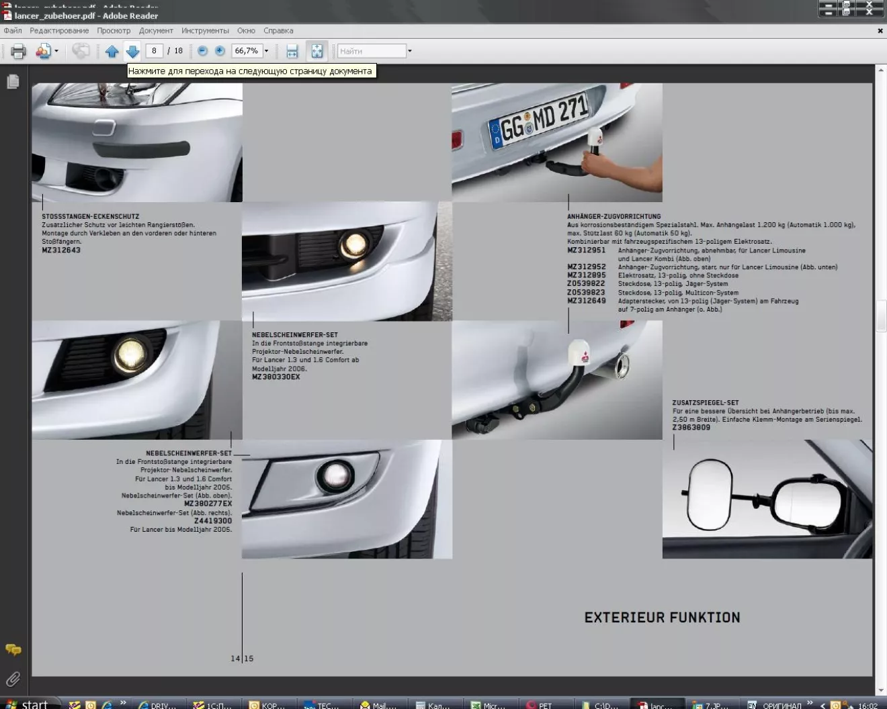Click the zoom out minus button

tap(202, 51)
